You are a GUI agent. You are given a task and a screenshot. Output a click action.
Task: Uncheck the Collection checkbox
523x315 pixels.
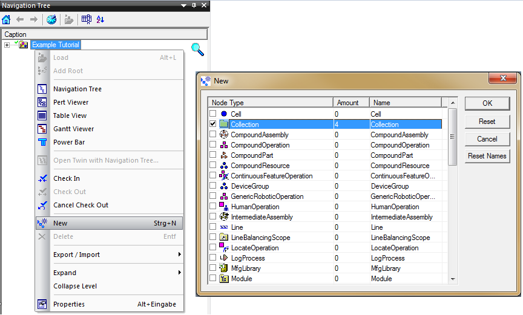(213, 124)
